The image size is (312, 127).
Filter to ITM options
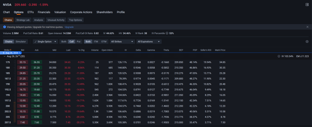[96, 42]
